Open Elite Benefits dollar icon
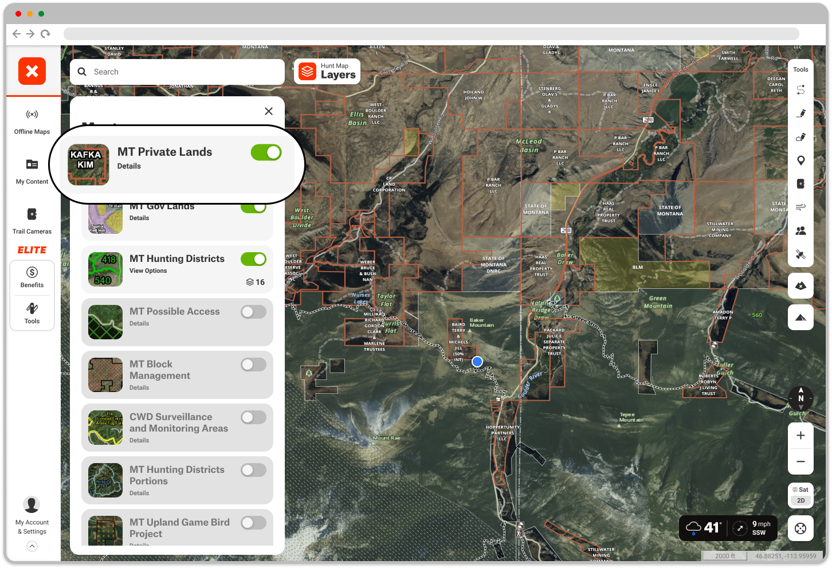This screenshot has width=832, height=568. (32, 272)
